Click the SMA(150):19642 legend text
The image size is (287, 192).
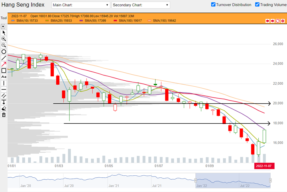pyautogui.click(x=164, y=21)
